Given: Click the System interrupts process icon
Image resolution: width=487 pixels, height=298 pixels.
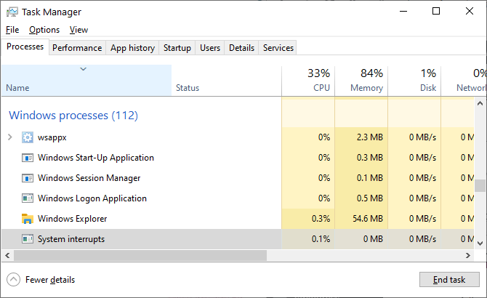Looking at the screenshot, I should click(28, 239).
